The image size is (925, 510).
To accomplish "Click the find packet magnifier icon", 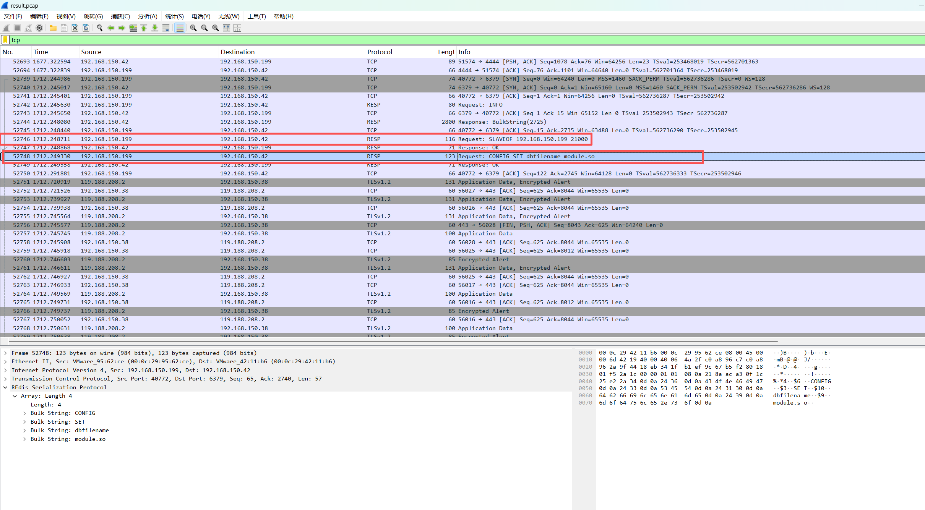I will click(100, 28).
